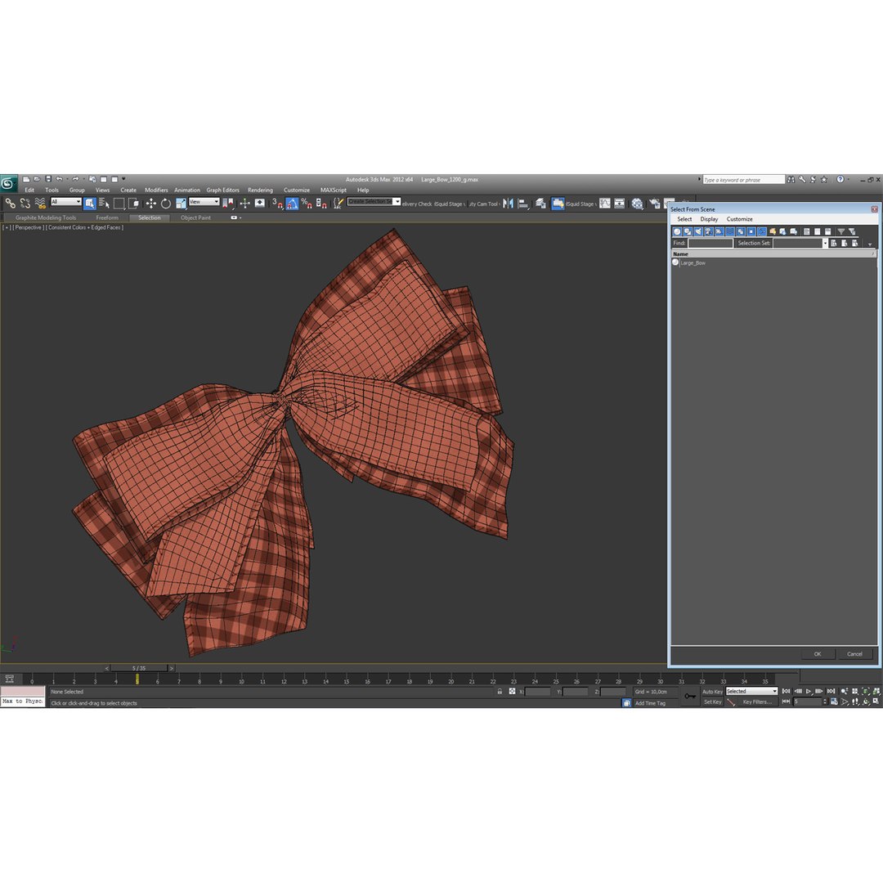Click the Set Keys large key icon
This screenshot has height=883, width=883.
[690, 696]
